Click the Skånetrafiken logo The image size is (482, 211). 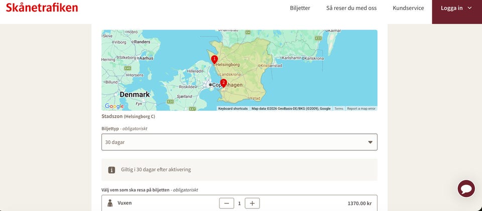[42, 8]
